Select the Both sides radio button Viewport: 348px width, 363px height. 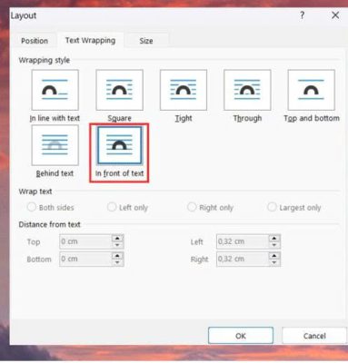(x=31, y=207)
